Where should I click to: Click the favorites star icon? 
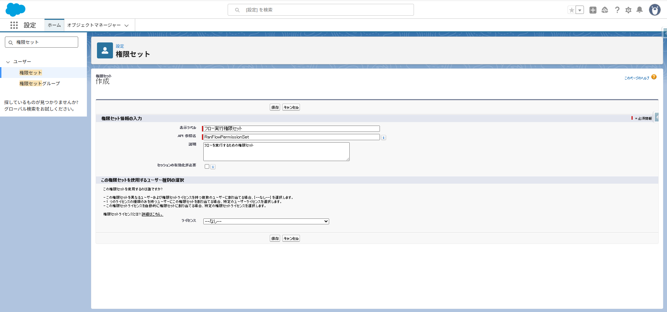pos(571,10)
